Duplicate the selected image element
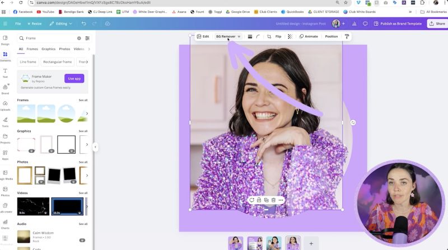 coord(267,200)
